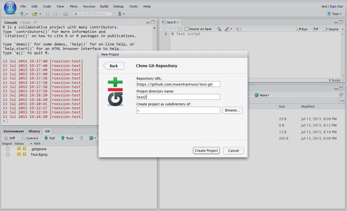Click the Go to file/function box
The height and width of the screenshot is (211, 347).
coord(92,14)
